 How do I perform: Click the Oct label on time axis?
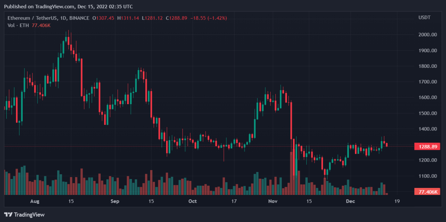pos(193,201)
